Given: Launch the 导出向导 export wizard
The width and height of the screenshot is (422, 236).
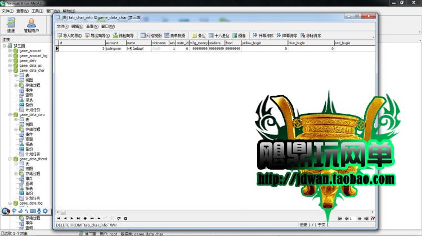Looking at the screenshot, I should click(x=97, y=35).
